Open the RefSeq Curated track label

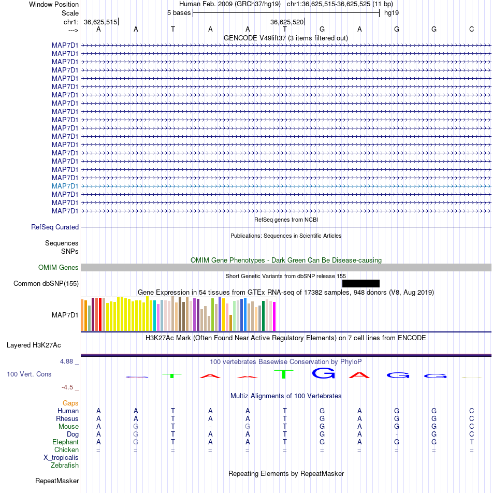(55, 227)
